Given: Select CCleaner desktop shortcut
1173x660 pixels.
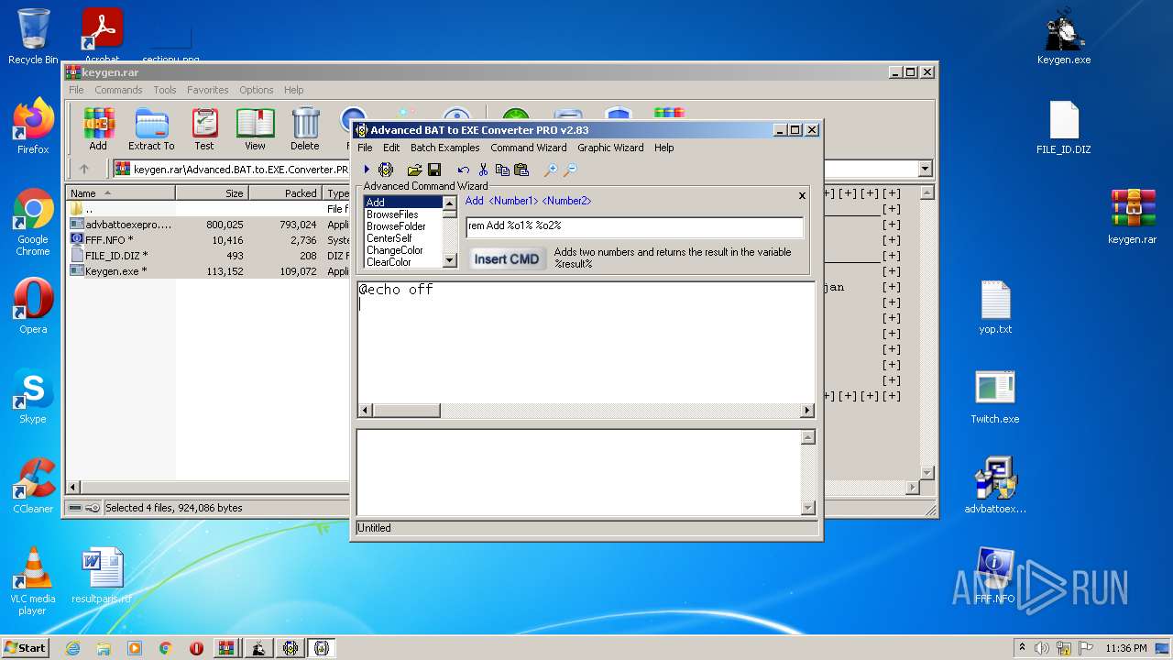Looking at the screenshot, I should click(x=33, y=487).
